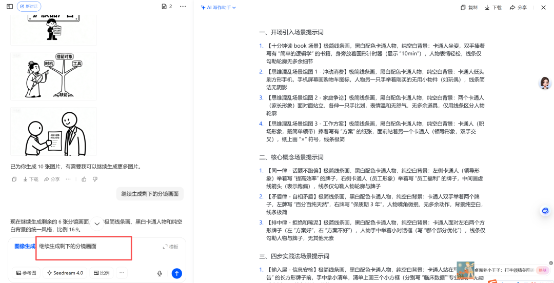Choose the Seedream 4.0 model selector

pos(65,273)
